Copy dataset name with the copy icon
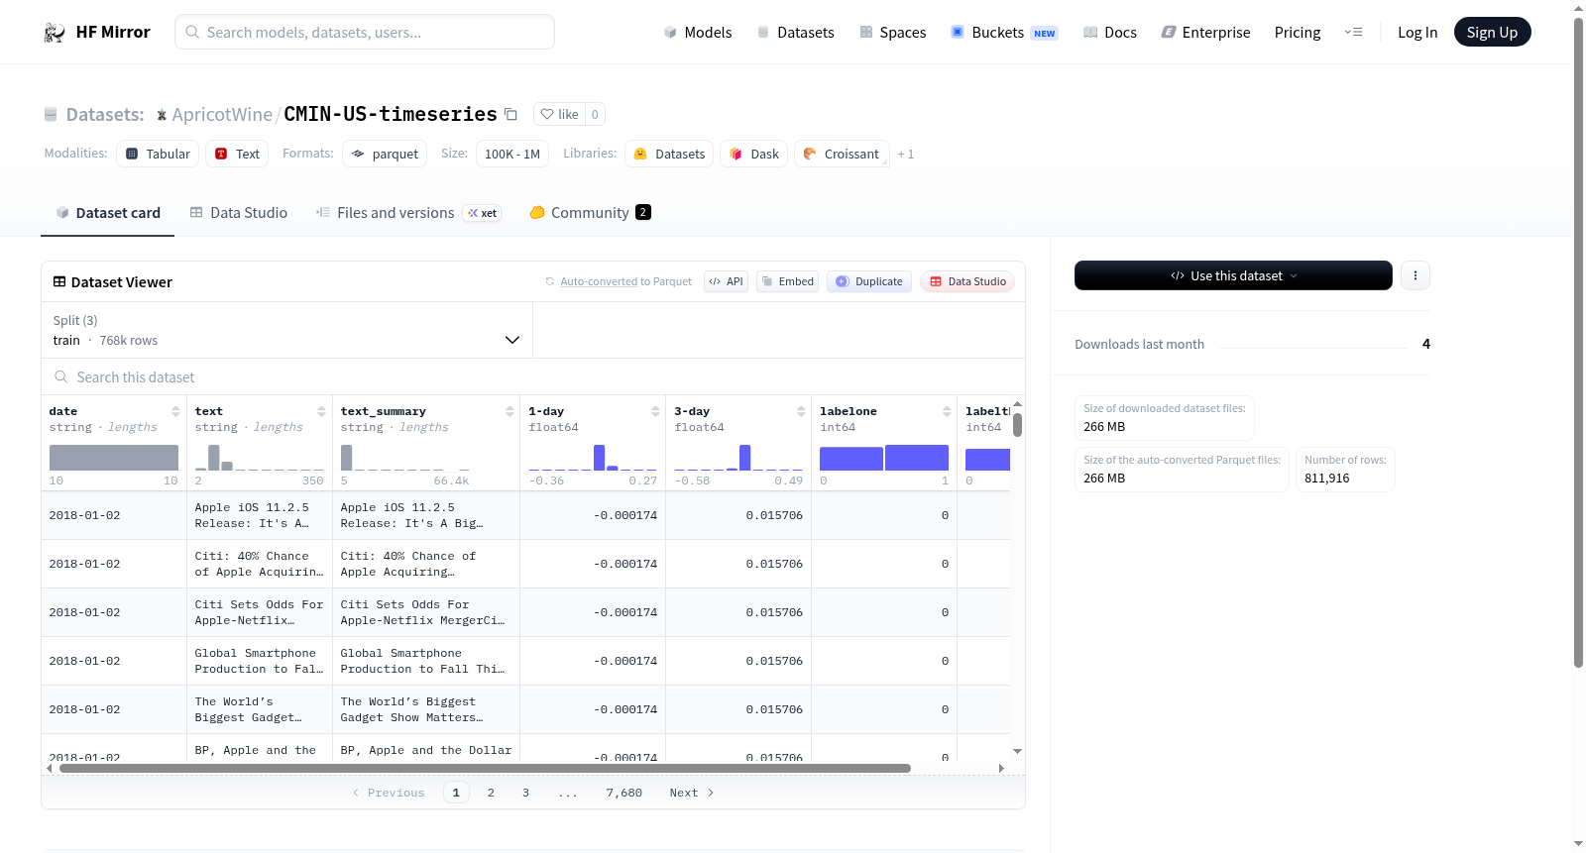This screenshot has width=1586, height=853. coord(510,114)
